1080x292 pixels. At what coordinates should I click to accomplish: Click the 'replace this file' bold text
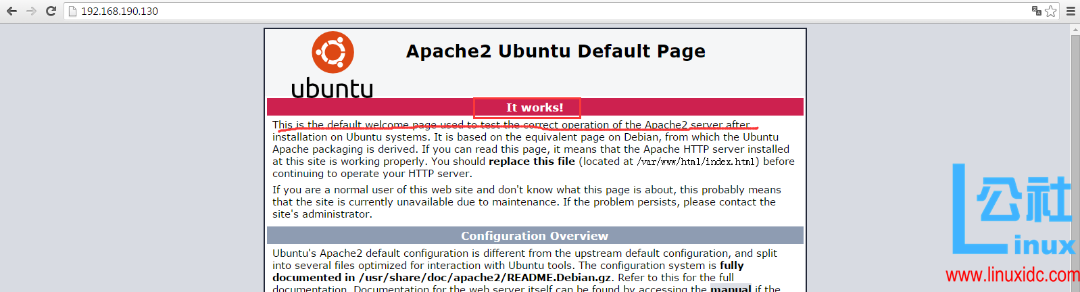point(532,162)
